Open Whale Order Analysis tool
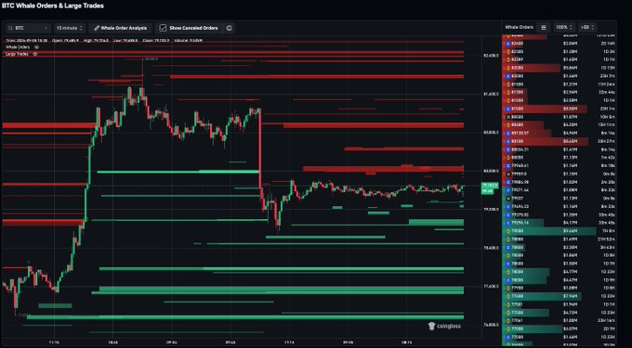632x348 pixels. (x=121, y=28)
